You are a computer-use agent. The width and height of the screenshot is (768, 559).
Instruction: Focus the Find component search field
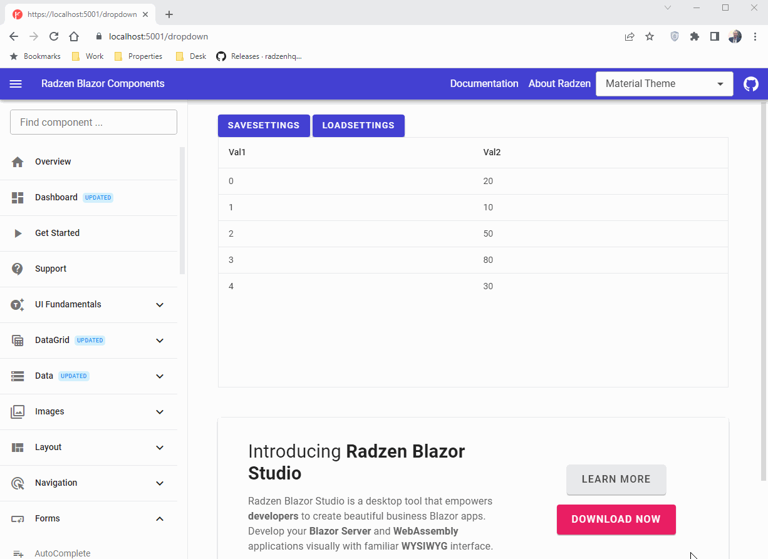pyautogui.click(x=93, y=122)
